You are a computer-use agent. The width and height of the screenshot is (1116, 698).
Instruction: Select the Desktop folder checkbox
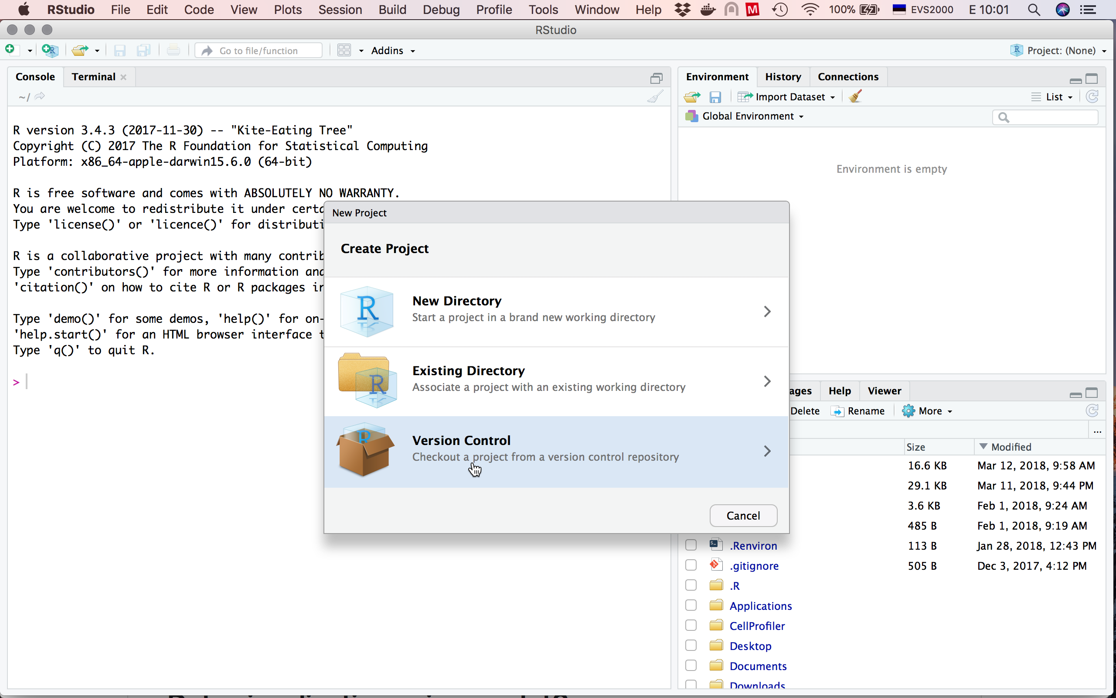tap(691, 646)
